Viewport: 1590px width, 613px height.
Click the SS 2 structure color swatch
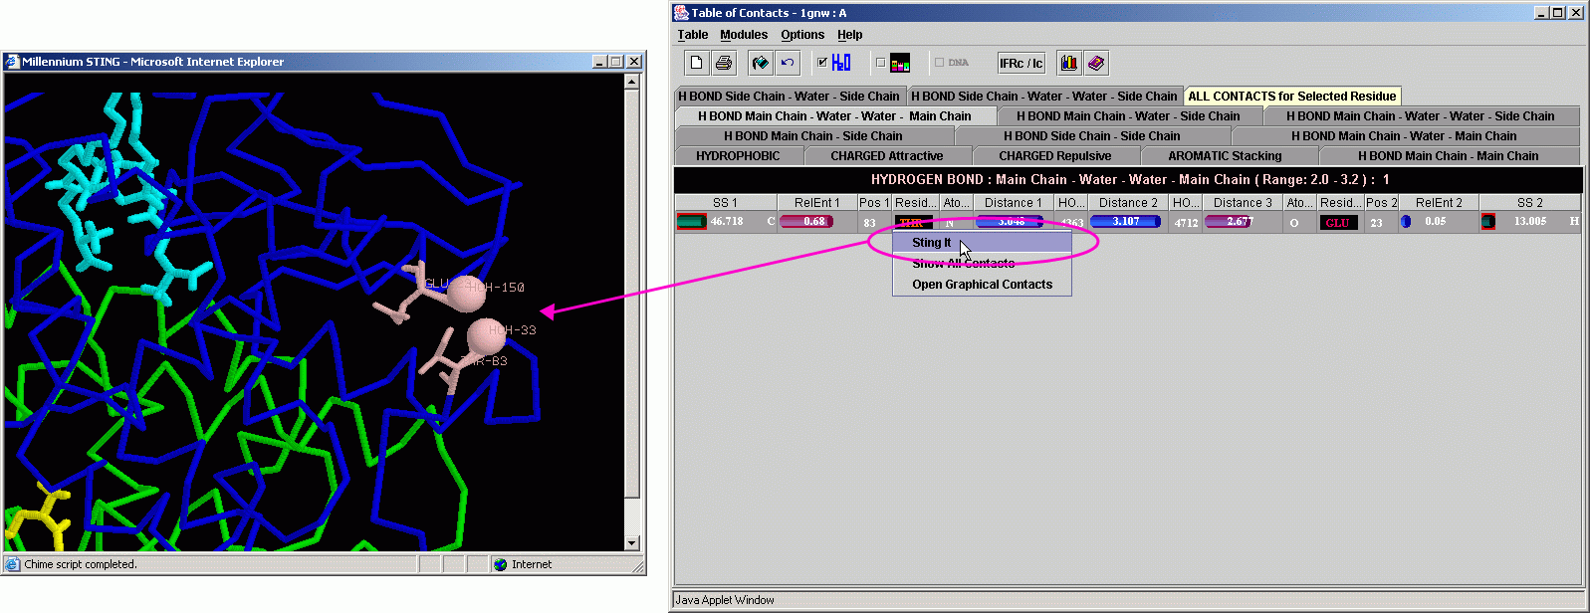(x=1488, y=222)
